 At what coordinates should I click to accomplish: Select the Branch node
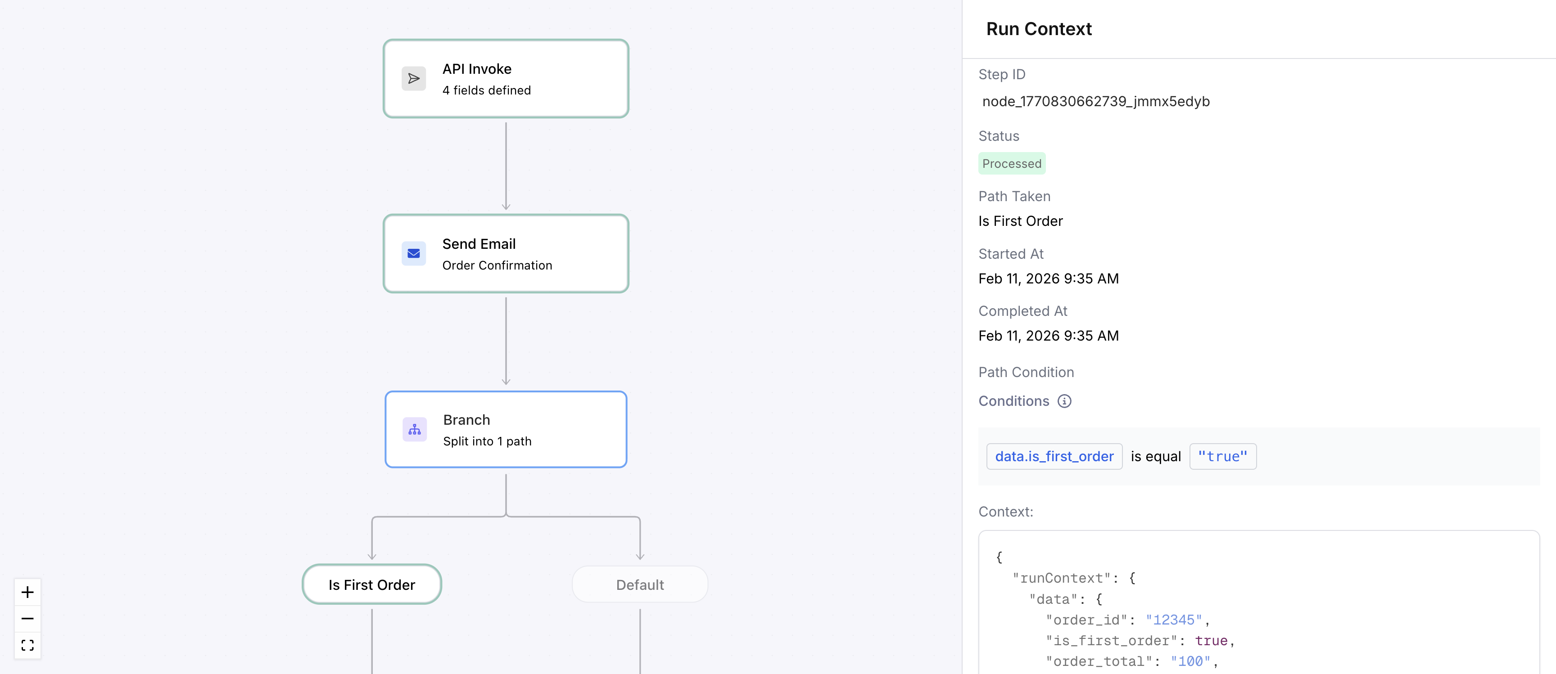point(506,430)
